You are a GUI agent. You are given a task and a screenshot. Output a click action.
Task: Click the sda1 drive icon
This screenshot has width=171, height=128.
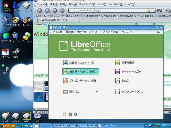pos(5,116)
